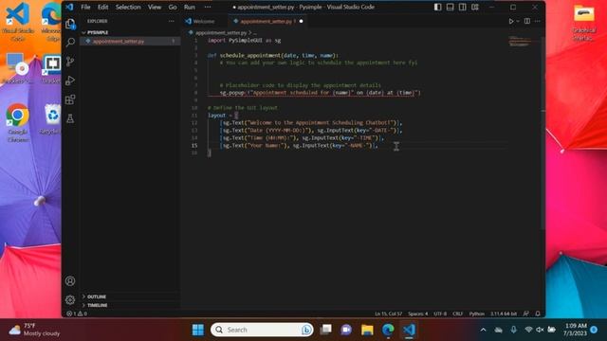The image size is (607, 341).
Task: Open the File menu
Action: 85,7
